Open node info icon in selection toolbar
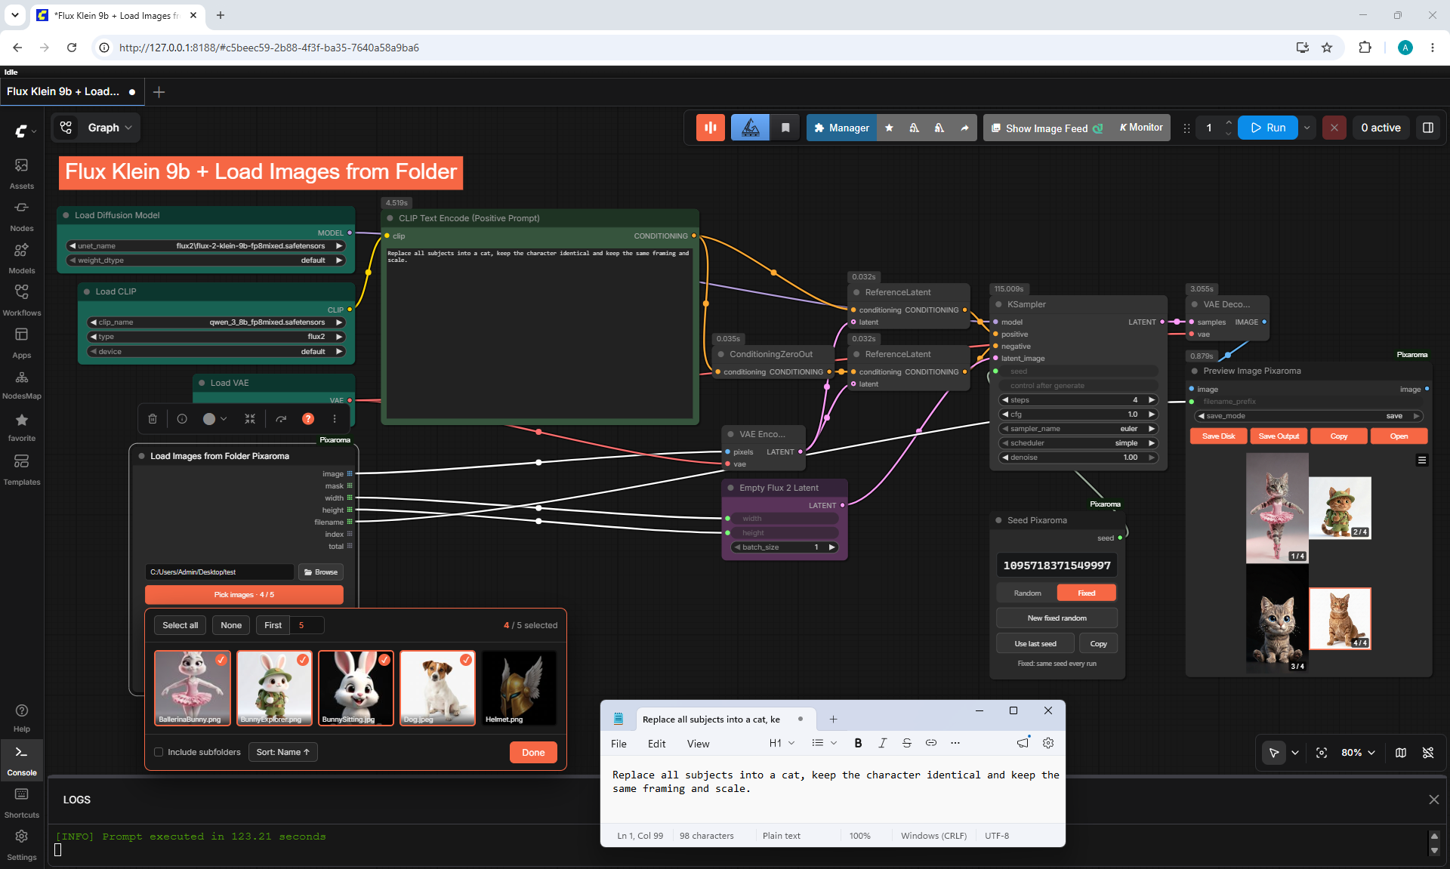 182,418
